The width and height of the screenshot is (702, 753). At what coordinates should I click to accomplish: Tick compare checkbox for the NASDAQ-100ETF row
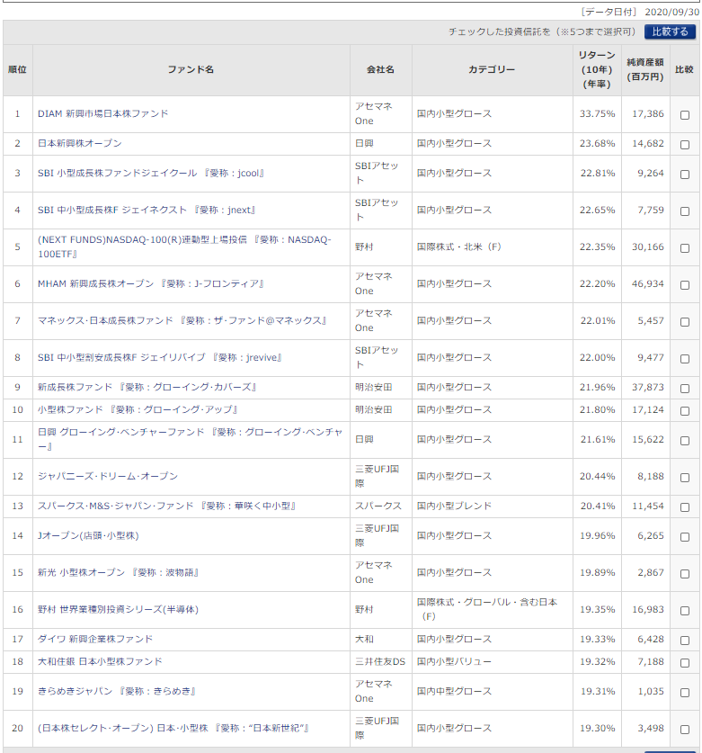[685, 248]
